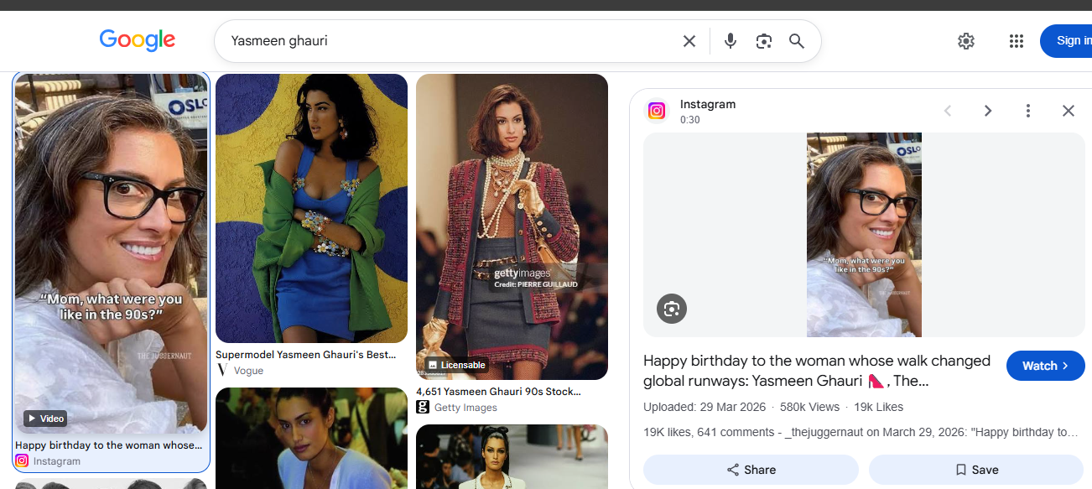The image size is (1092, 489).
Task: Share the previewed Instagram result
Action: (x=751, y=470)
